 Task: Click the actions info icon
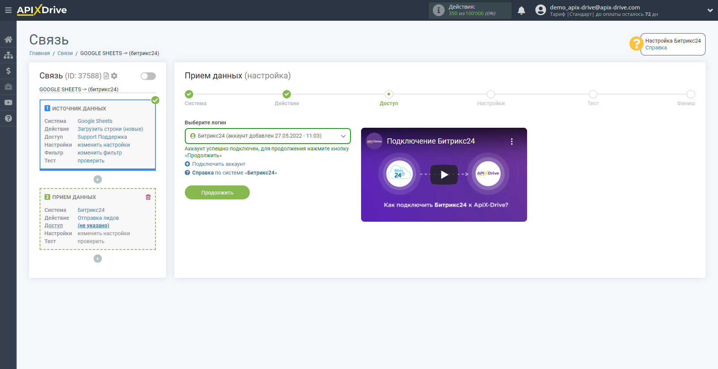[x=438, y=10]
